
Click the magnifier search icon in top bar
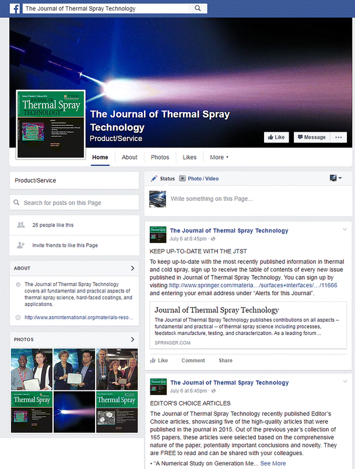click(x=198, y=8)
